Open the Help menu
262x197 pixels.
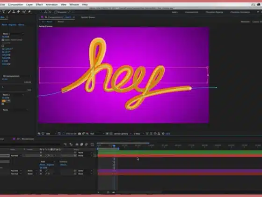[85, 5]
